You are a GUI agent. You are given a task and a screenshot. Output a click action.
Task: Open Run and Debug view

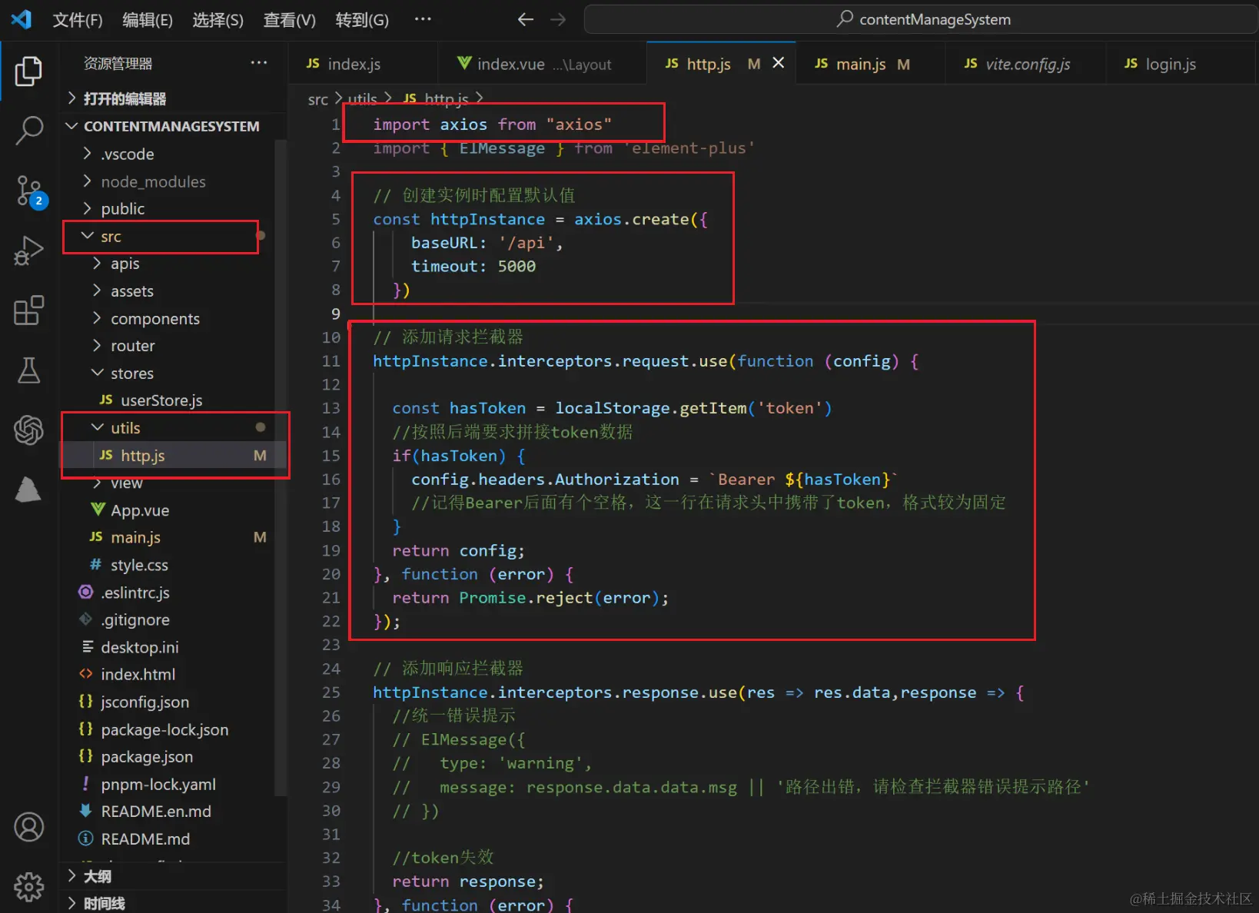(x=28, y=251)
